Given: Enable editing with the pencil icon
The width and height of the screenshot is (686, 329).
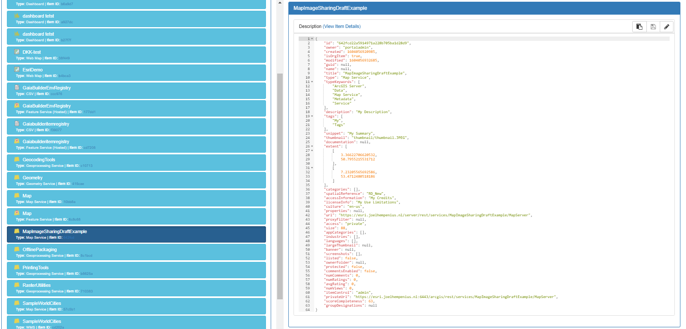Looking at the screenshot, I should point(667,27).
